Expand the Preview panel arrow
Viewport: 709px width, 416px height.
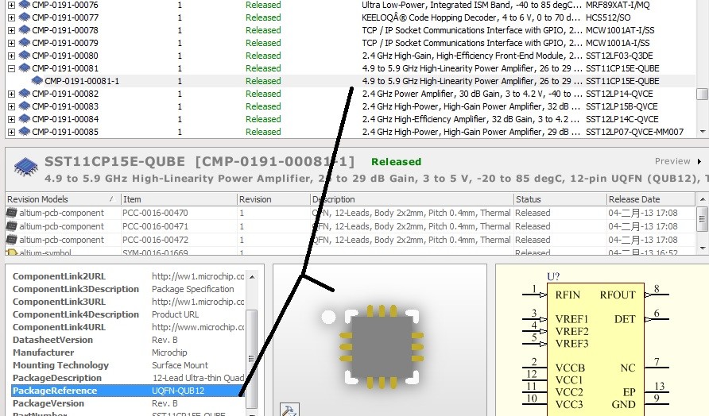[x=699, y=161]
